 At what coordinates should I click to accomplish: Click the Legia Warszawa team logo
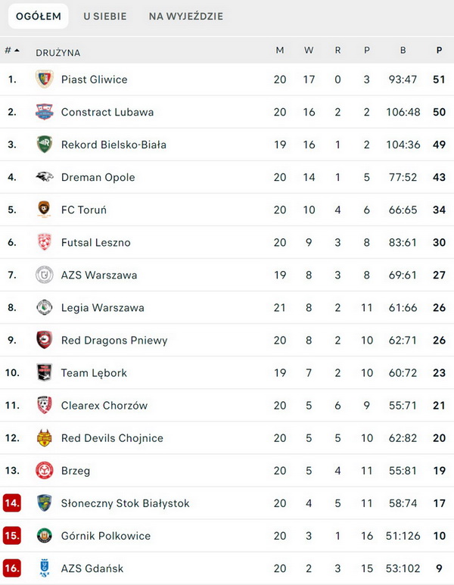point(45,307)
